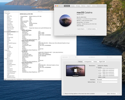Select Ethernet Cards in the sidebar
The width and height of the screenshot is (125, 100).
10,27
